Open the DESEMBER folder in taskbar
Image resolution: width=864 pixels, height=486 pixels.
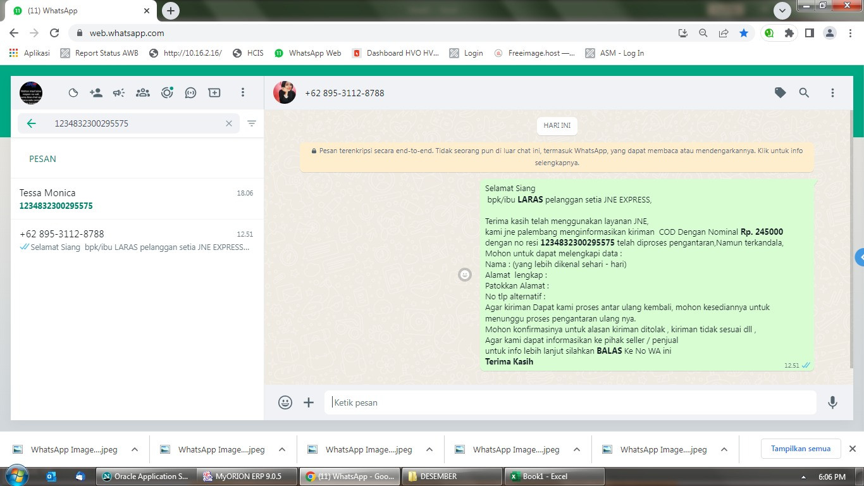(x=452, y=477)
